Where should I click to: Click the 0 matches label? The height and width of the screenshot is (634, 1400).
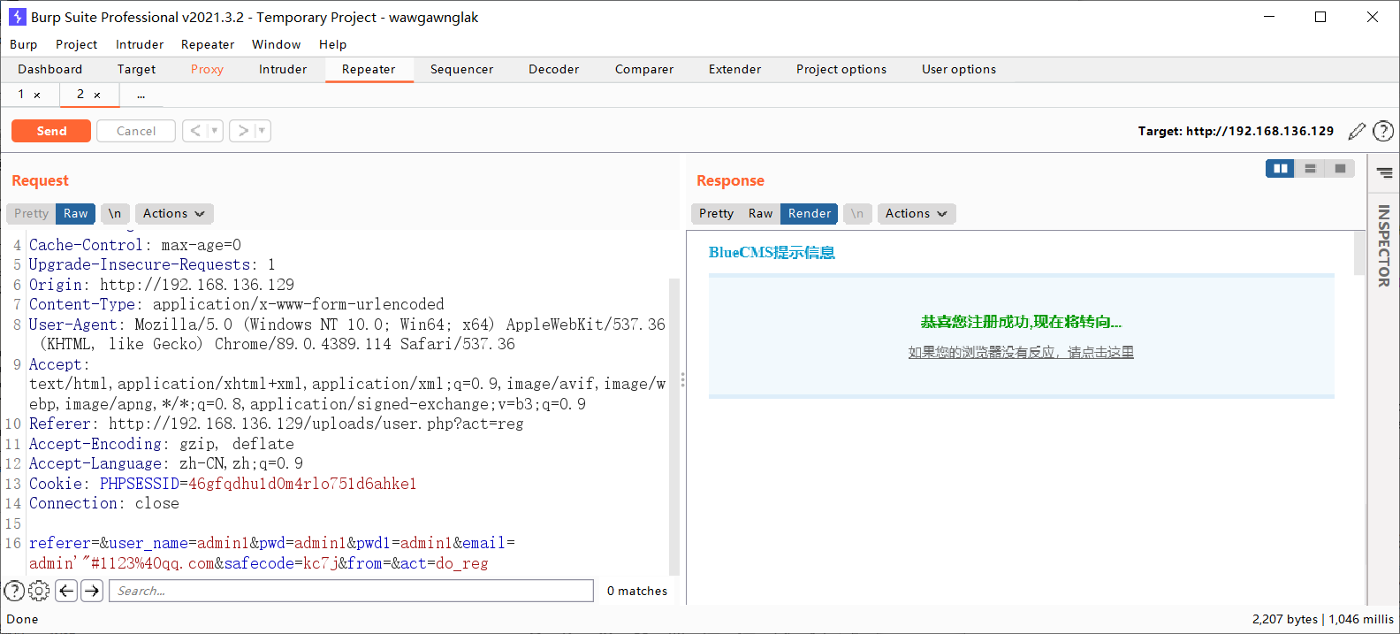[637, 591]
